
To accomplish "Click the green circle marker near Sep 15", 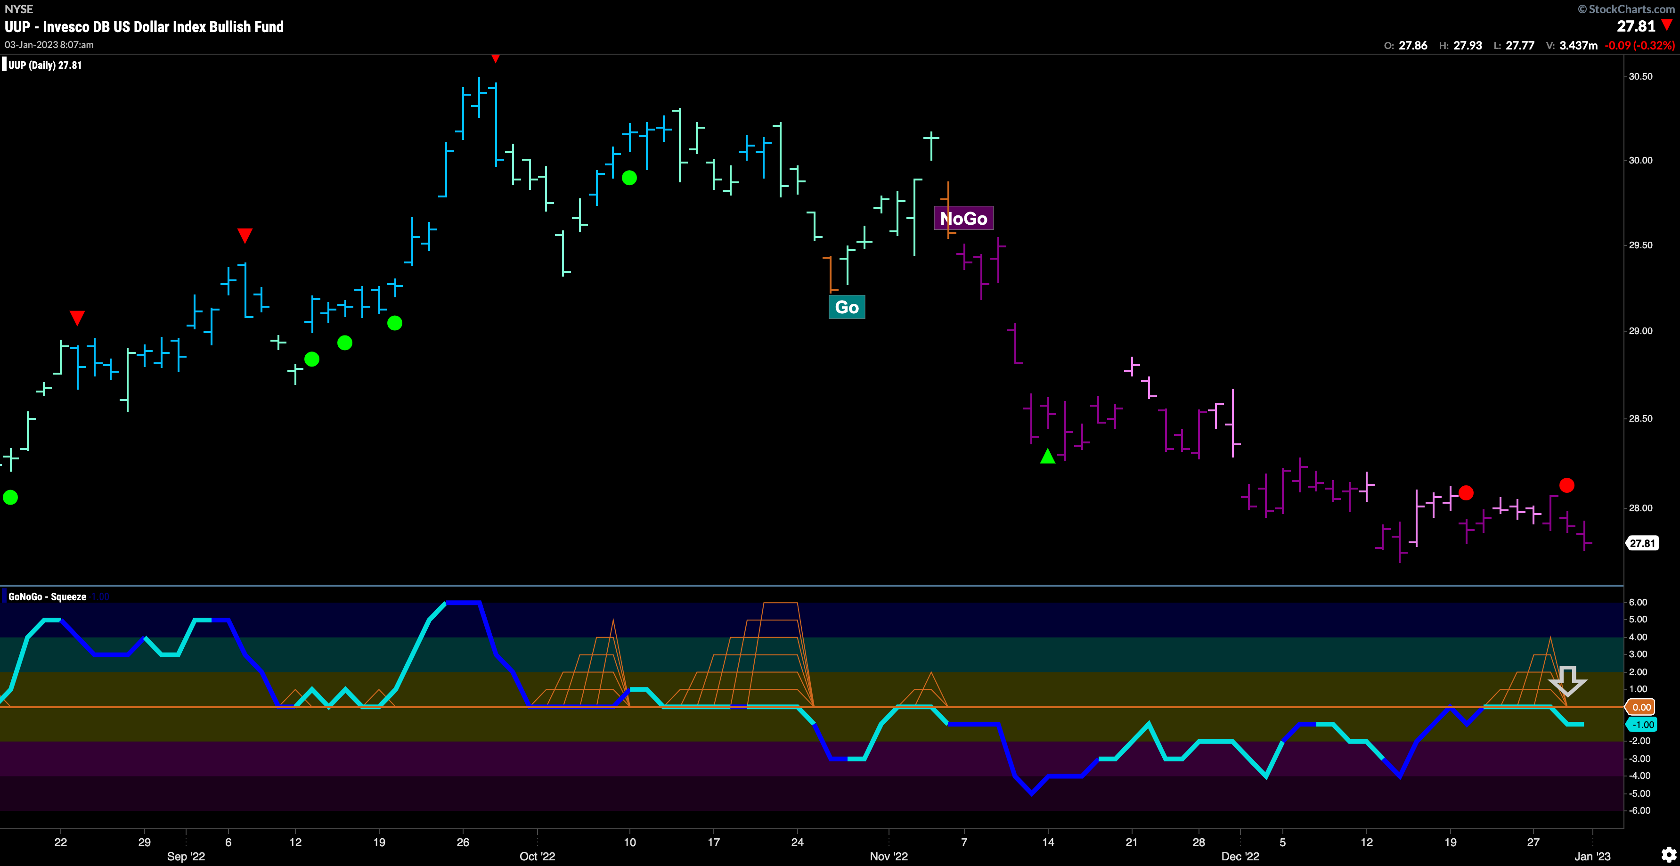I will [344, 343].
